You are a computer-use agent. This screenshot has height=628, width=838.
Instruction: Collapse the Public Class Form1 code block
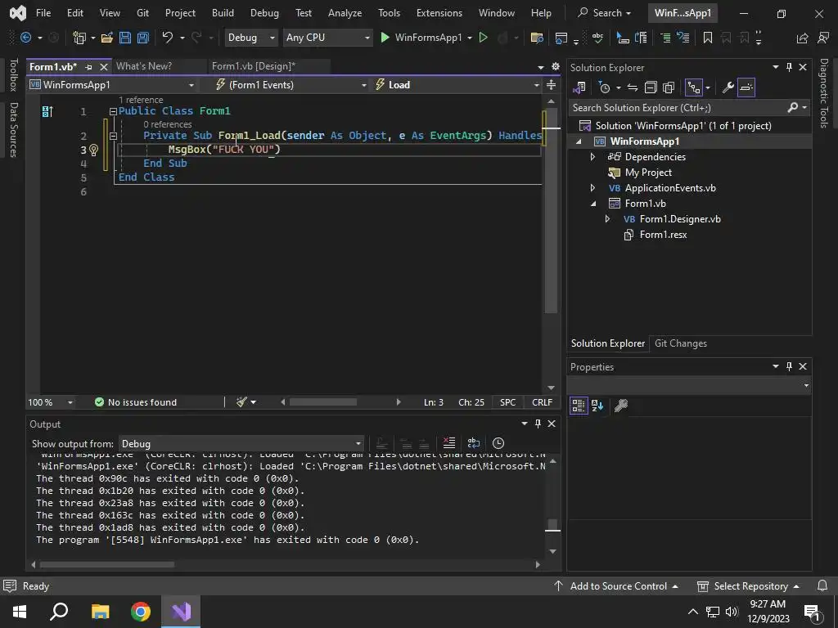pos(113,111)
